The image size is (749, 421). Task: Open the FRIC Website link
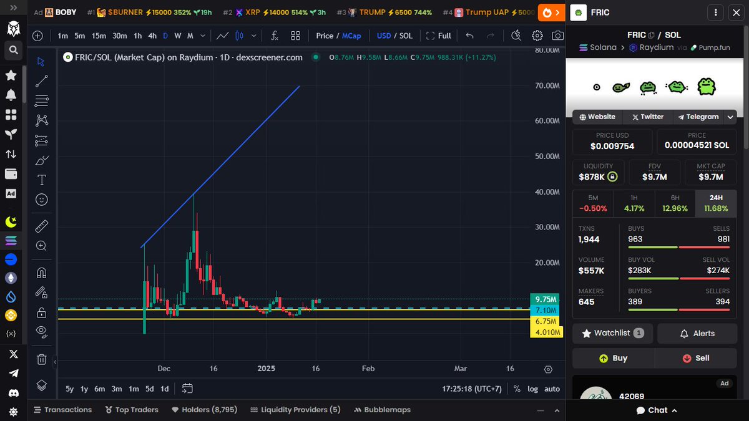(597, 117)
